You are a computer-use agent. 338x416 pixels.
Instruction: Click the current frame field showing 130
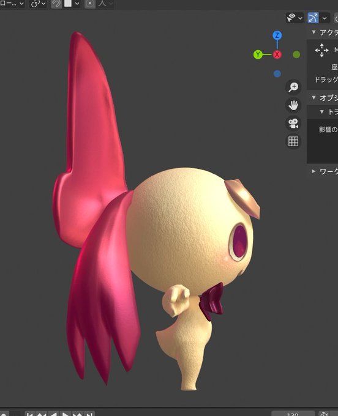(293, 414)
